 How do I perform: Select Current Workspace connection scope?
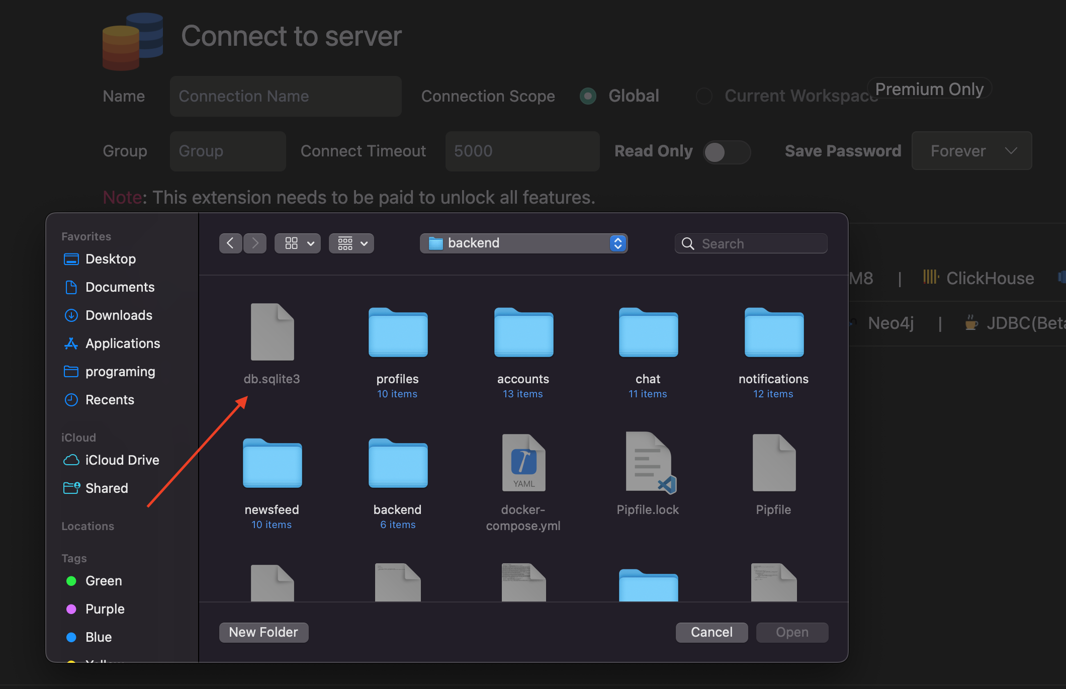(x=704, y=96)
